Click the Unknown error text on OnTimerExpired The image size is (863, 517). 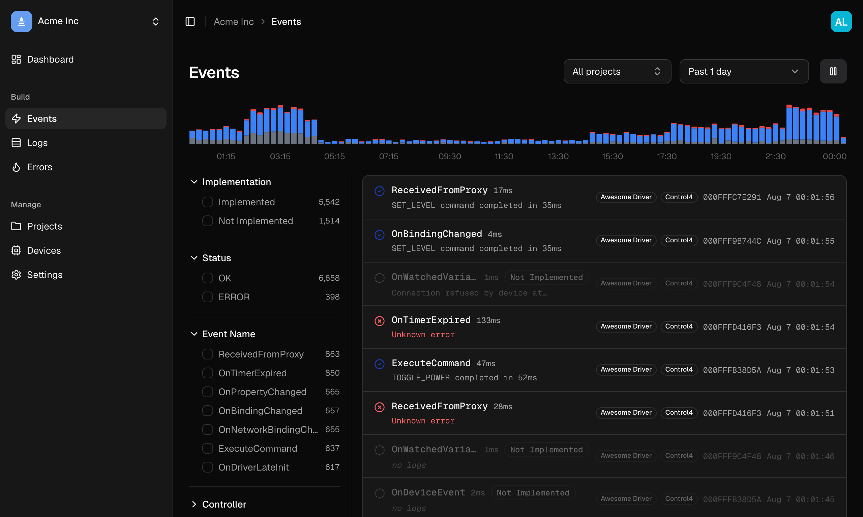(423, 335)
